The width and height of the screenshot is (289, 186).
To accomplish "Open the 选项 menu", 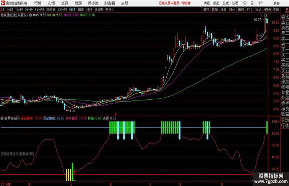I will tap(235, 3).
